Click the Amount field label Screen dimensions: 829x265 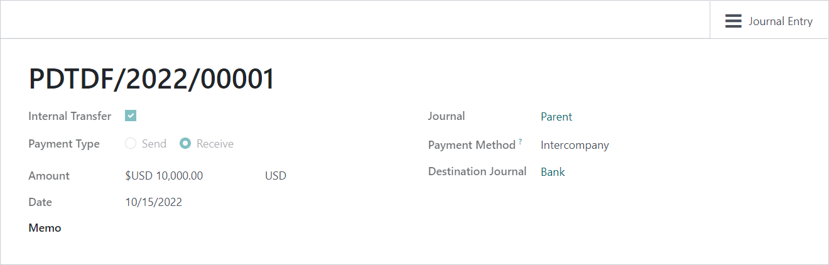tap(49, 176)
